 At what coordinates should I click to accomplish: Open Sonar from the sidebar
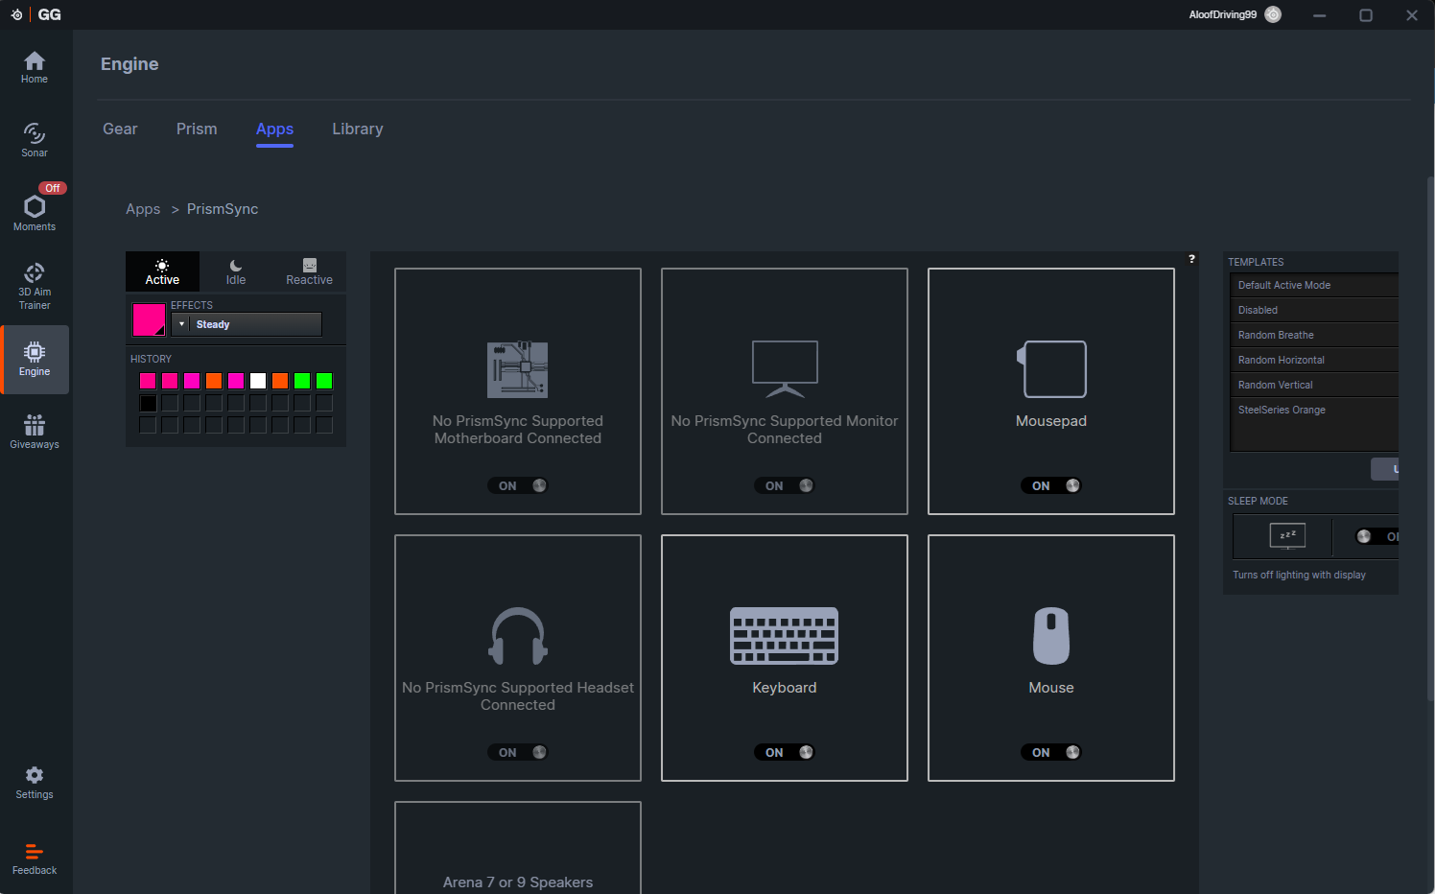35,140
